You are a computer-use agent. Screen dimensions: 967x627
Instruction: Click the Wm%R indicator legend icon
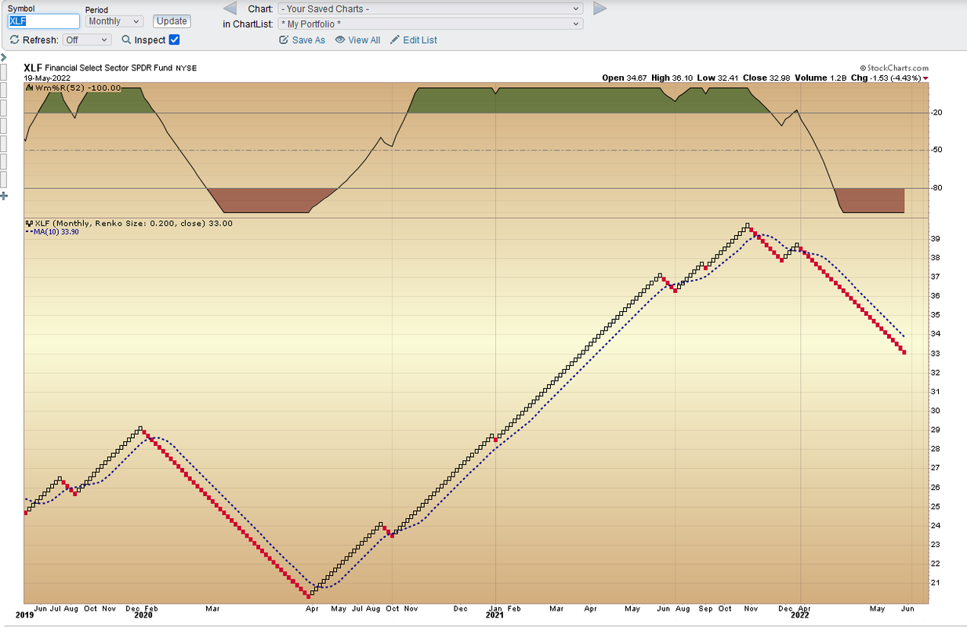30,88
